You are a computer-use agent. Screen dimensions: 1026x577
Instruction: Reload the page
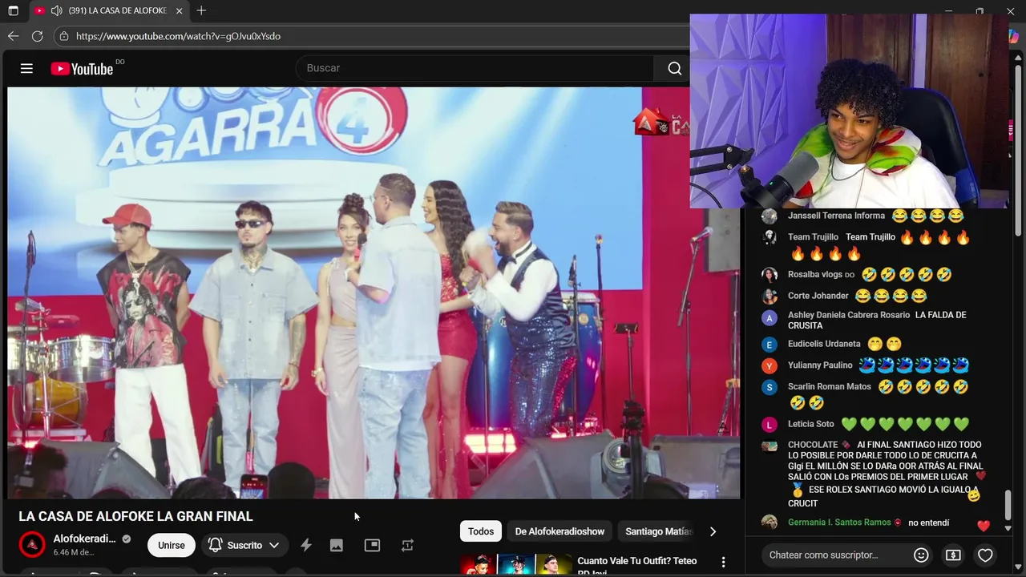click(37, 36)
